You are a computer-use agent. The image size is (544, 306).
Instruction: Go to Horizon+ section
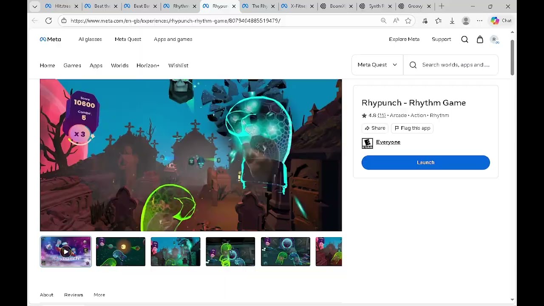click(x=148, y=65)
